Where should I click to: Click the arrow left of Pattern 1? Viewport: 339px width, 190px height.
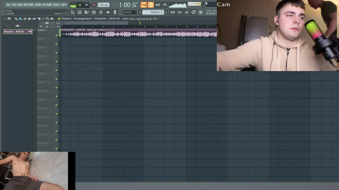pyautogui.click(x=140, y=12)
